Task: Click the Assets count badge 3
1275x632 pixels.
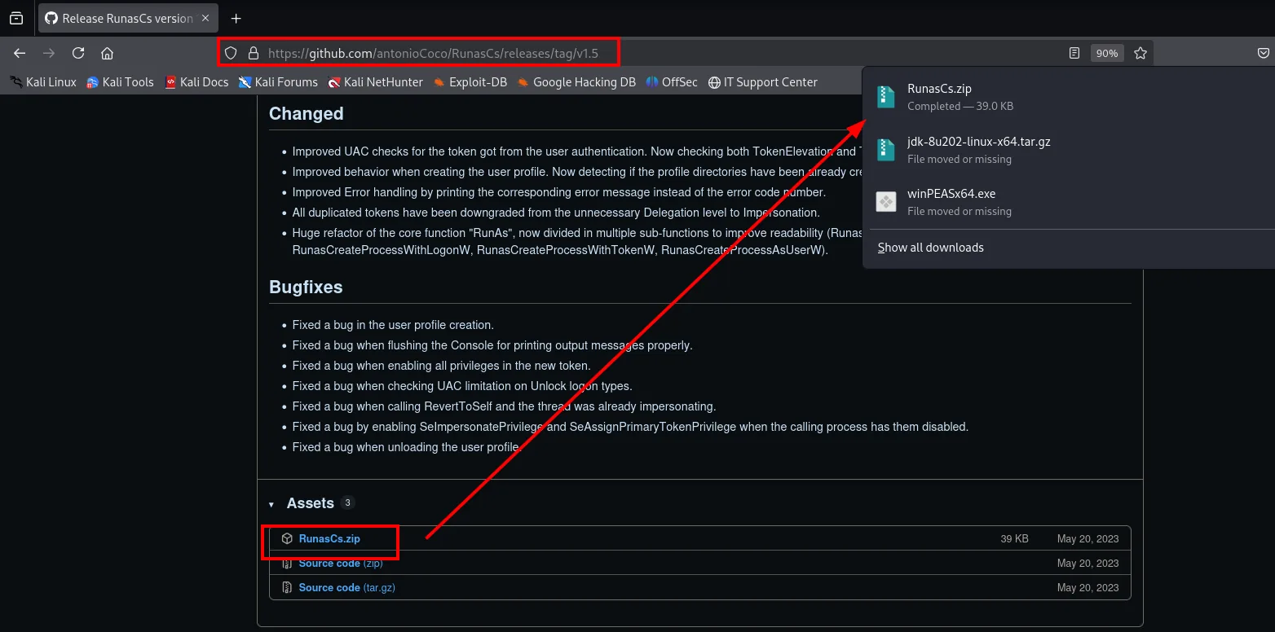Action: [348, 503]
